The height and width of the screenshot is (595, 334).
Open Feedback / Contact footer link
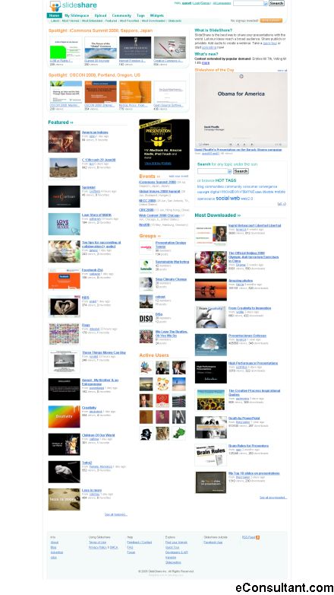click(140, 542)
